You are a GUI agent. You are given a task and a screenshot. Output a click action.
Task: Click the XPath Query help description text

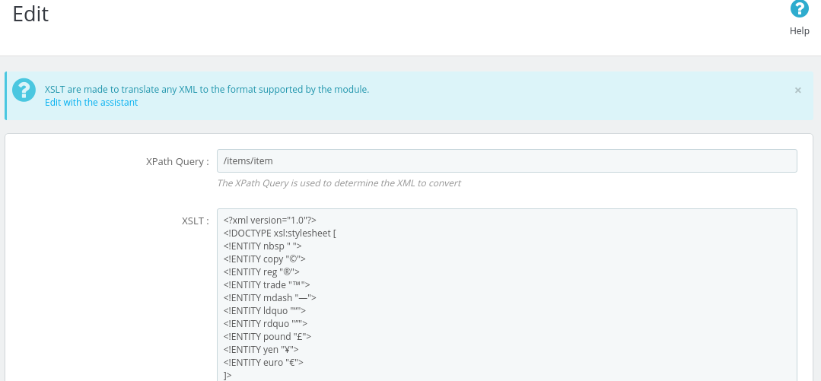pyautogui.click(x=339, y=183)
